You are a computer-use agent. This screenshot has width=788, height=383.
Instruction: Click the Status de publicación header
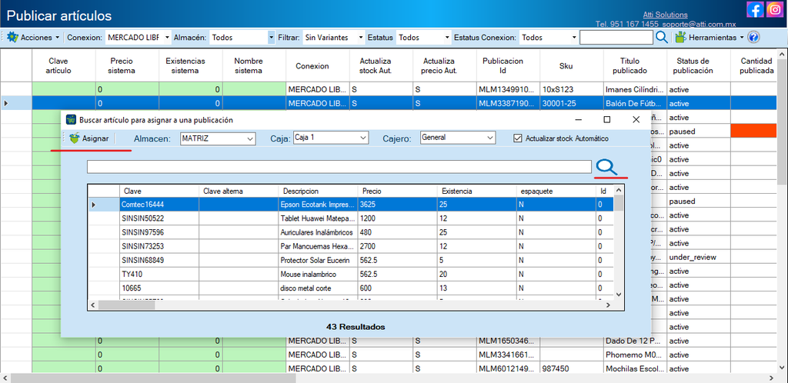(699, 66)
